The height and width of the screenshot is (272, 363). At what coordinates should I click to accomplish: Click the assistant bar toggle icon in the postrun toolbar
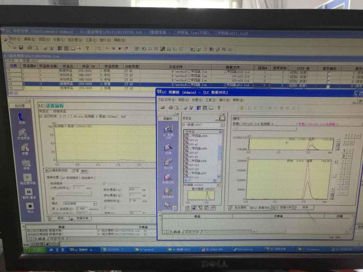tap(198, 108)
